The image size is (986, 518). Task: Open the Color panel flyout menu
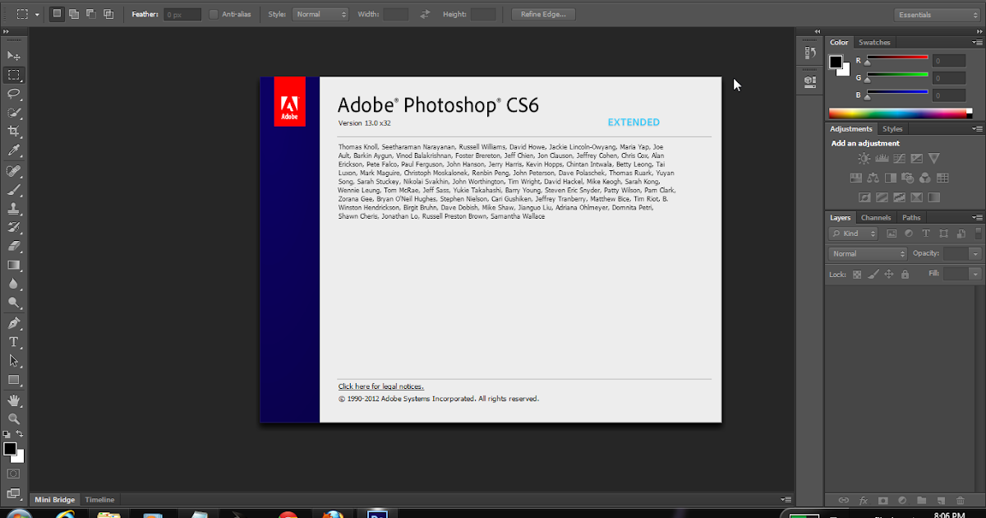click(977, 42)
